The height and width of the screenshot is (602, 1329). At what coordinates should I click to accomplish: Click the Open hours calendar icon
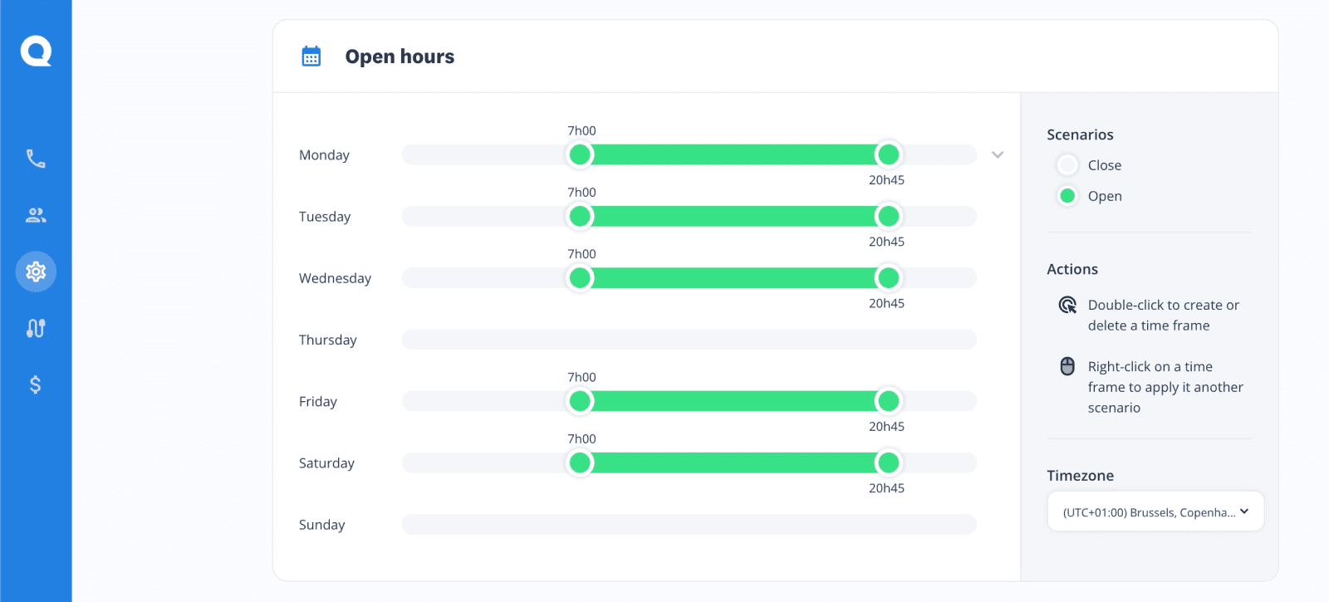tap(311, 56)
